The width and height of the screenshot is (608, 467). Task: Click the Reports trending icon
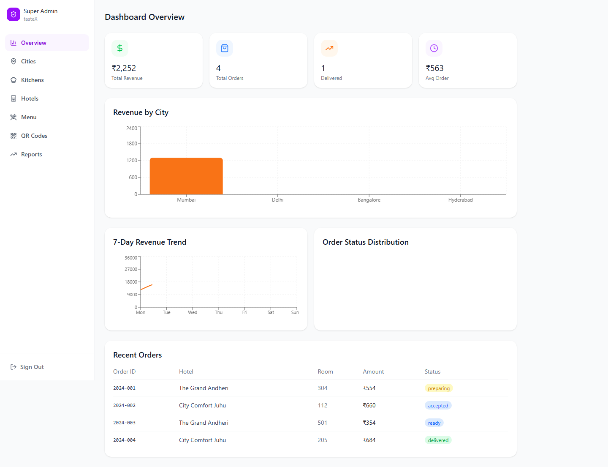14,154
